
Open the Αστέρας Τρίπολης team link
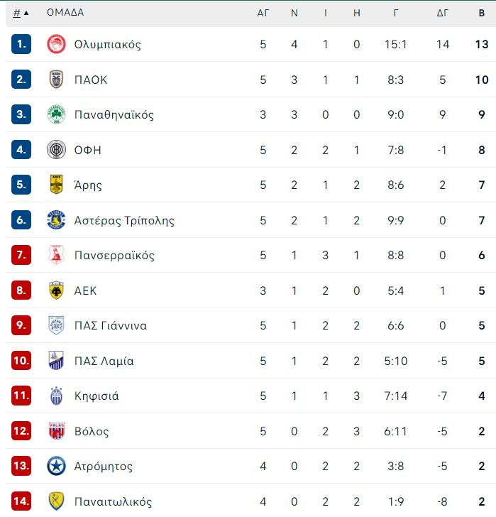click(x=124, y=220)
